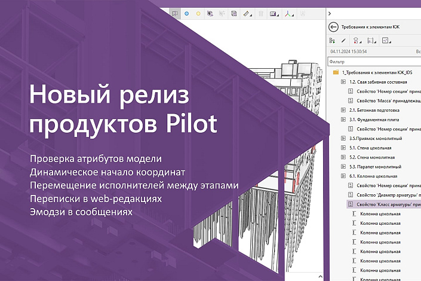The image size is (421, 281).
Task: Go back using the arrow beside 'Требования к элементам КЖ'
Action: 333,27
